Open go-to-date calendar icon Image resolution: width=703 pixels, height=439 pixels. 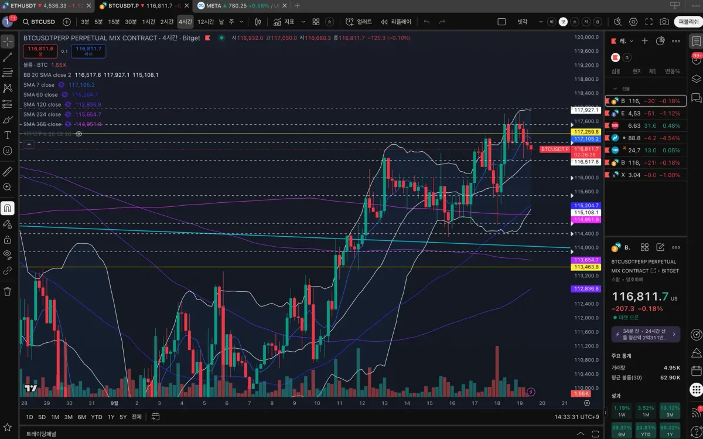coord(155,417)
